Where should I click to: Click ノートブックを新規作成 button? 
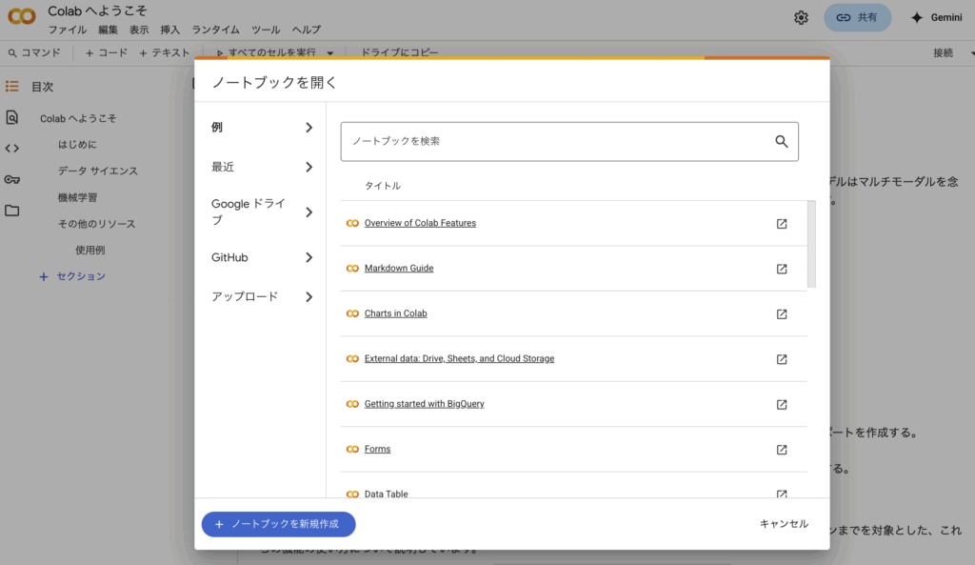[x=279, y=524]
